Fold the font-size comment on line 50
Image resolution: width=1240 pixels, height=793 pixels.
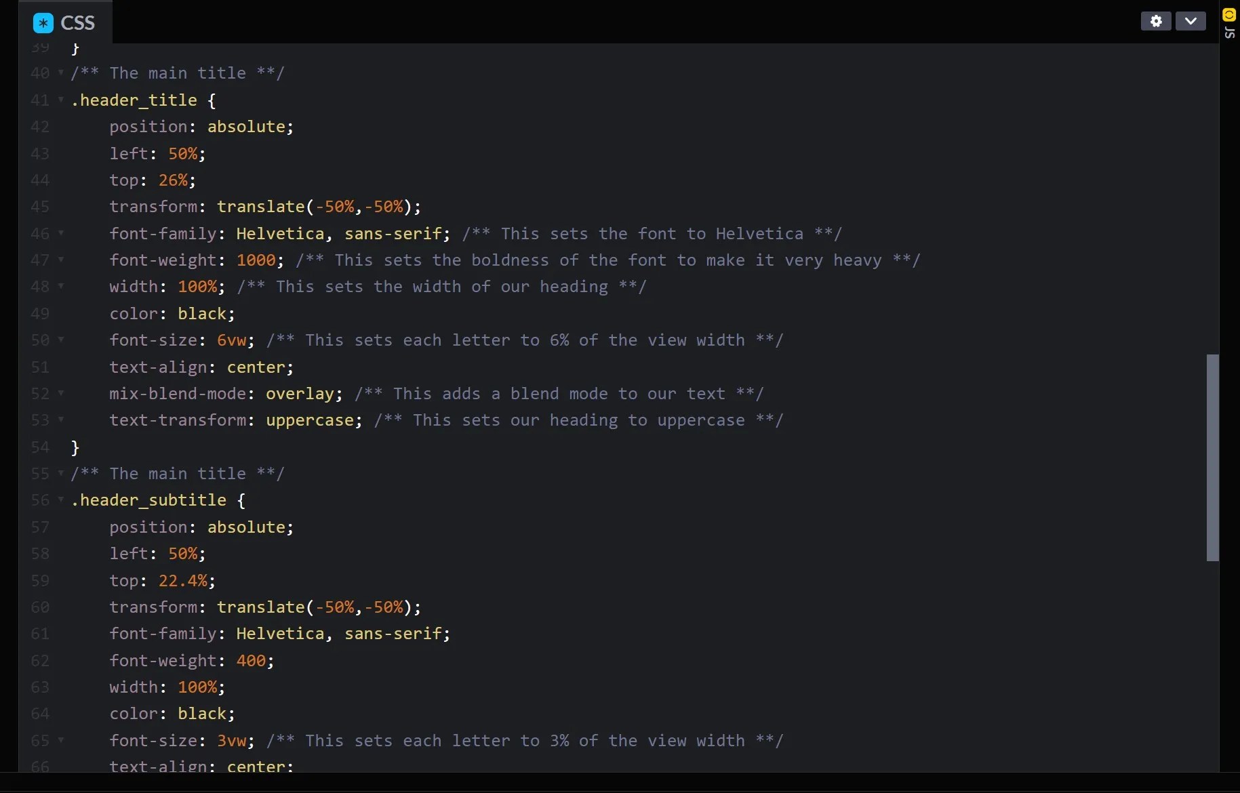[61, 340]
